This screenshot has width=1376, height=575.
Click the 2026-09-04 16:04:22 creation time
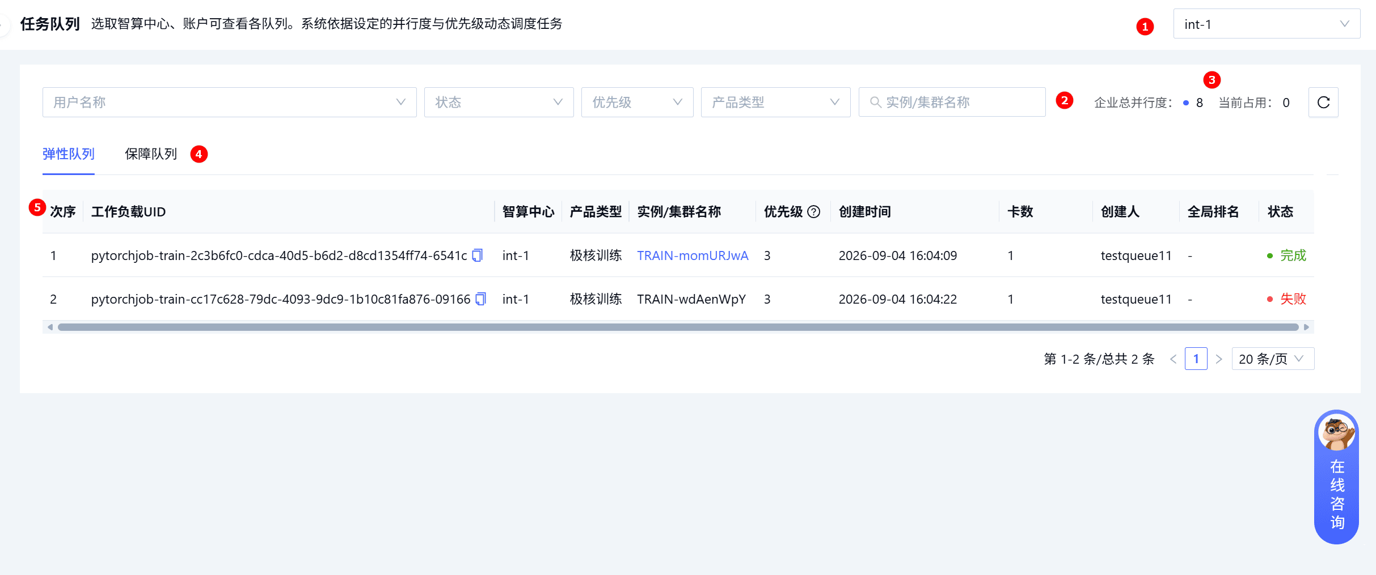tap(898, 299)
